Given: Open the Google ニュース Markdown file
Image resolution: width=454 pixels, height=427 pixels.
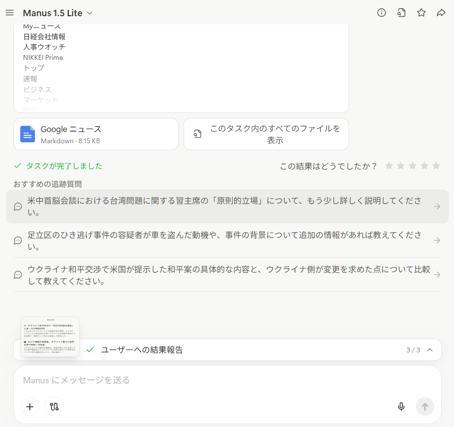Looking at the screenshot, I should [96, 134].
